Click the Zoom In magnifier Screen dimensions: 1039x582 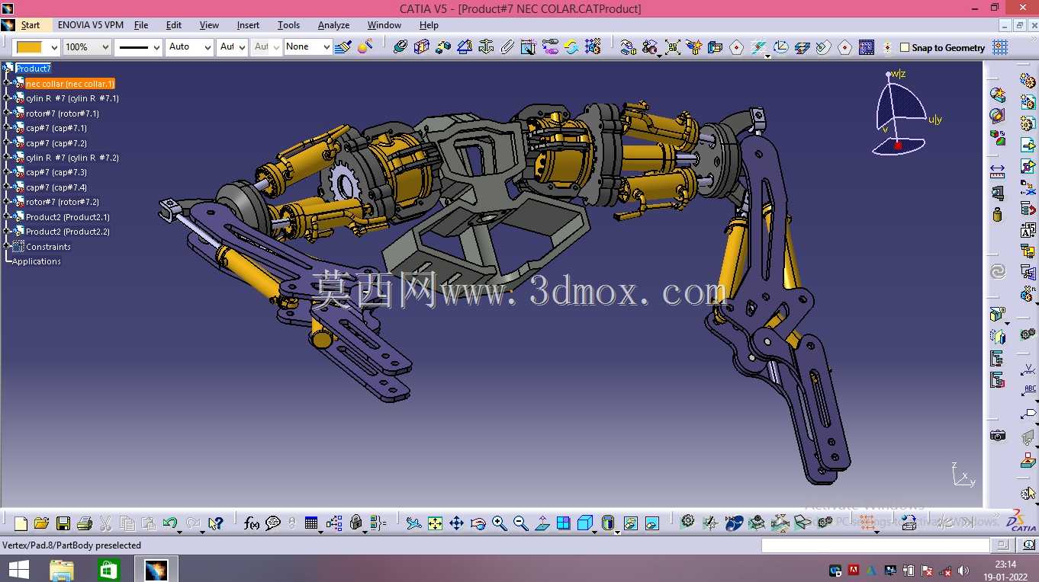[x=500, y=523]
